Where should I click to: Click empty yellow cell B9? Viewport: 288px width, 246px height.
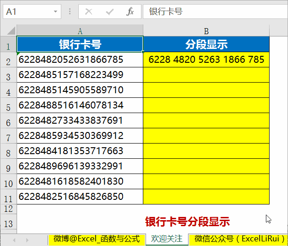tap(206, 166)
